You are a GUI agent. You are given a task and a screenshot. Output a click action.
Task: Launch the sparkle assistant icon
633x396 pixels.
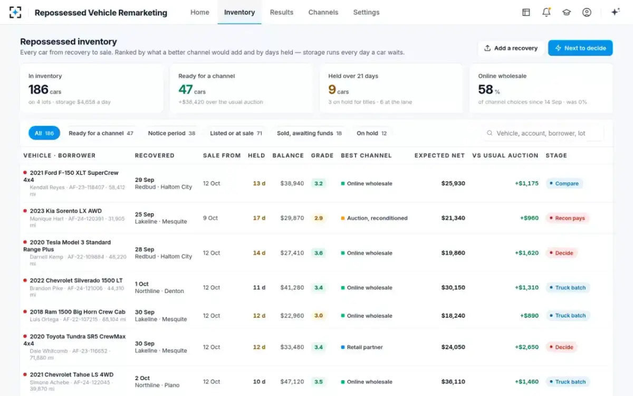tap(615, 12)
